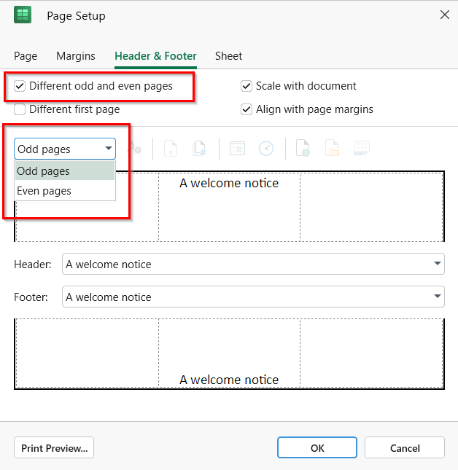458x470 pixels.
Task: Click the center header section text
Action: click(x=229, y=183)
